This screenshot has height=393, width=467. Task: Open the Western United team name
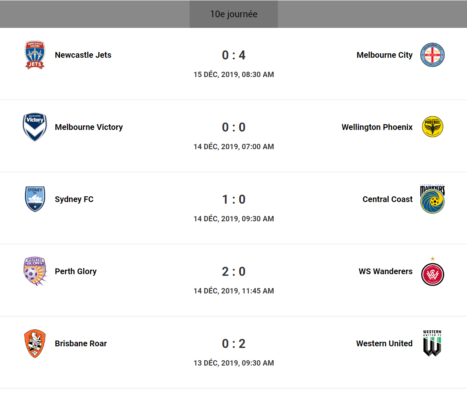coord(385,343)
